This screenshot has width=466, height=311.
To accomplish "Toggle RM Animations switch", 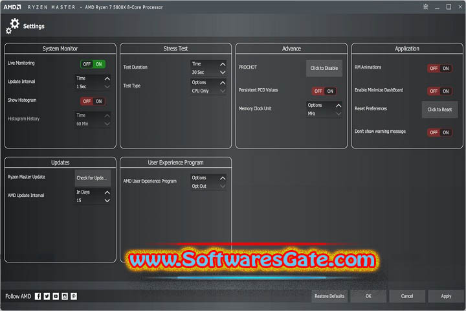I will tap(440, 68).
